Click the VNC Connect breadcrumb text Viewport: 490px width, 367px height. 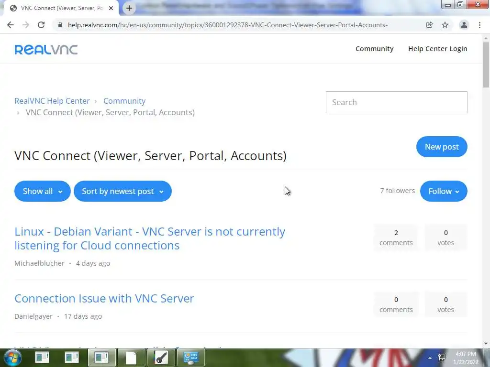click(x=110, y=112)
